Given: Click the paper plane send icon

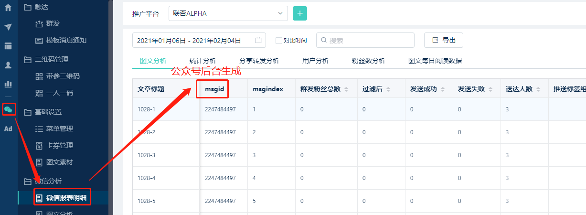Looking at the screenshot, I should click(8, 27).
